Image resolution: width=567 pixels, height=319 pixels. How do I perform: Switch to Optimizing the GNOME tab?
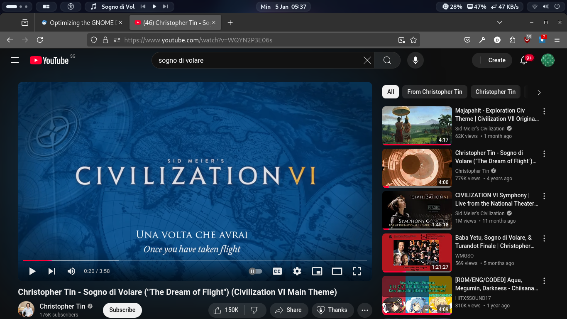pyautogui.click(x=82, y=23)
